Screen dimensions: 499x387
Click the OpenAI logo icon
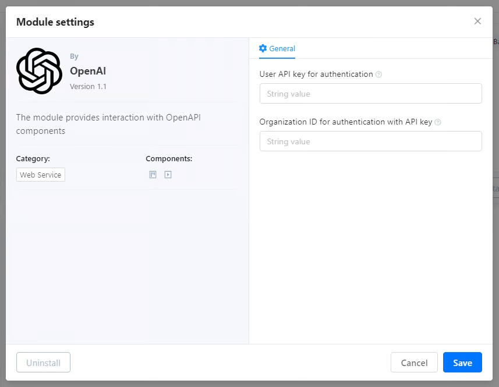pyautogui.click(x=39, y=71)
